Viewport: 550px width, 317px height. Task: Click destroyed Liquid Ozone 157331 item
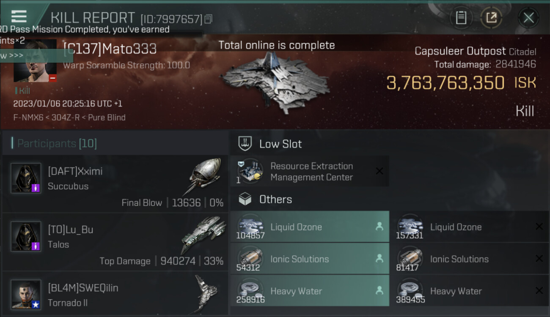470,227
